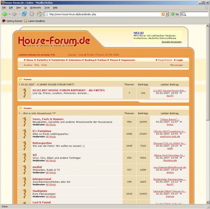
Task: Click the Login link
Action: [180, 60]
